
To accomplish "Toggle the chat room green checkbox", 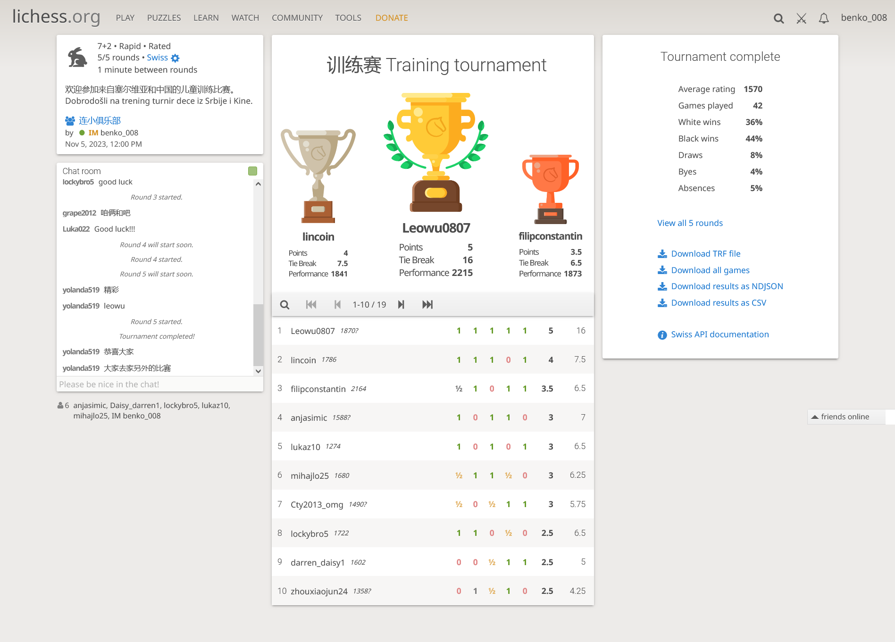I will [253, 171].
